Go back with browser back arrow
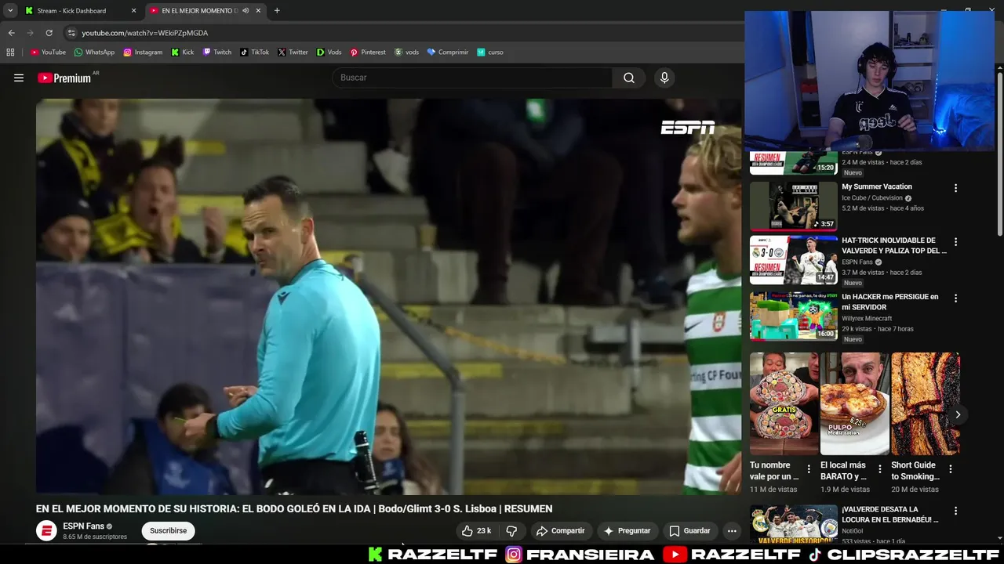 [11, 33]
